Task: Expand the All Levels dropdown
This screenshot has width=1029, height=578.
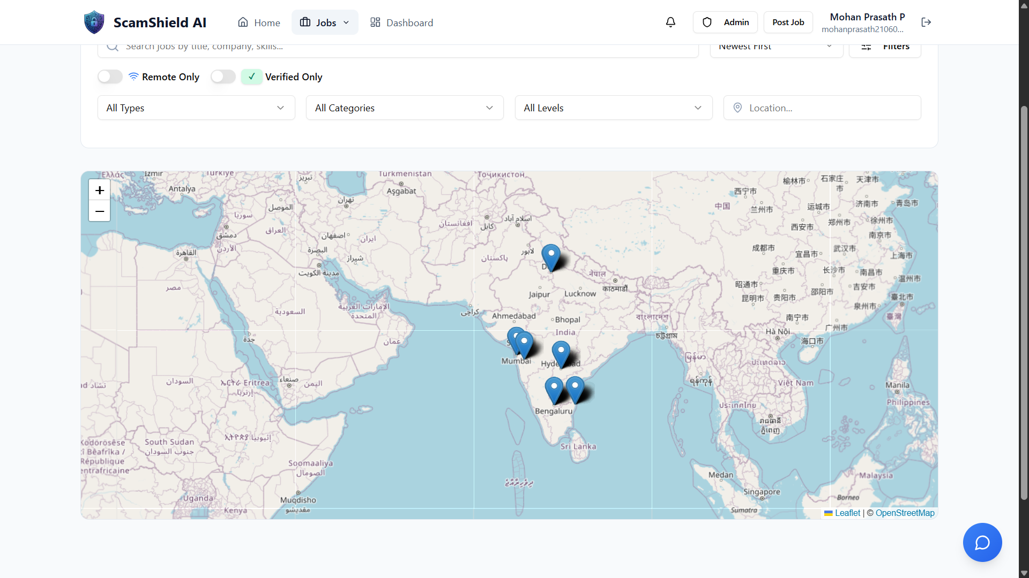Action: (613, 108)
